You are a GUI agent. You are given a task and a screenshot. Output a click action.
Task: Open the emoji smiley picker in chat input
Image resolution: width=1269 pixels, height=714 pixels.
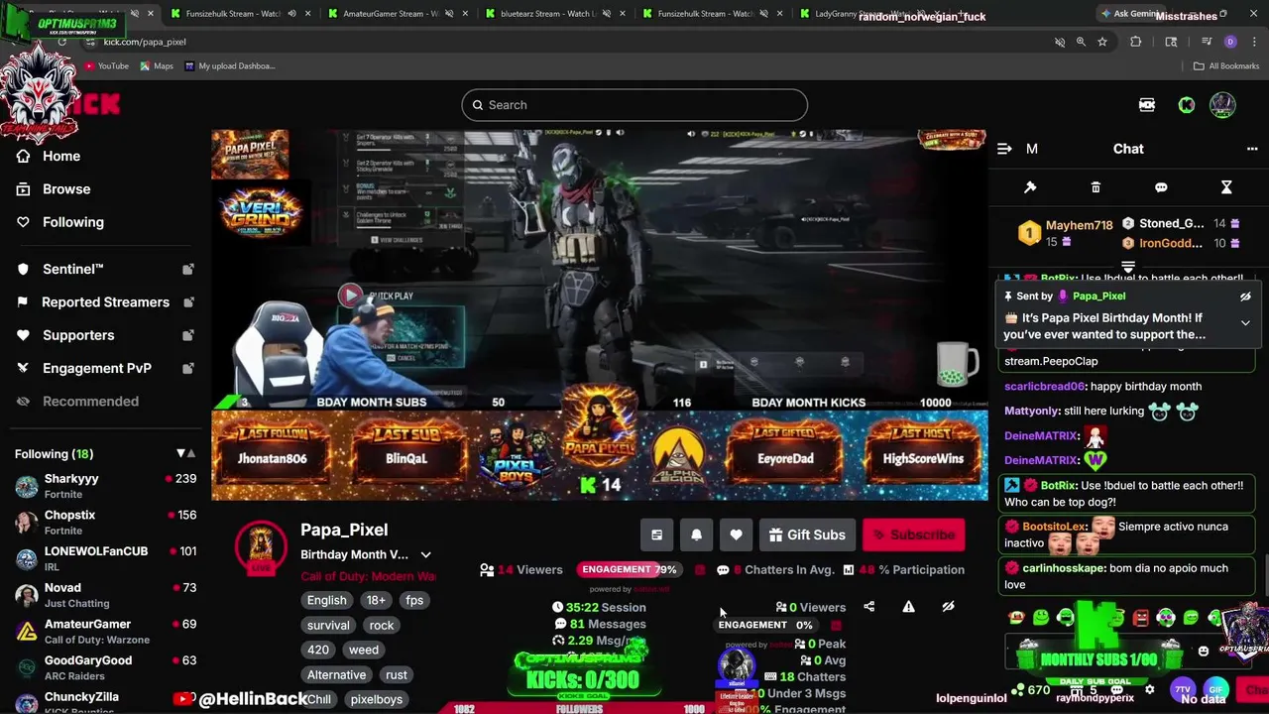1204,652
